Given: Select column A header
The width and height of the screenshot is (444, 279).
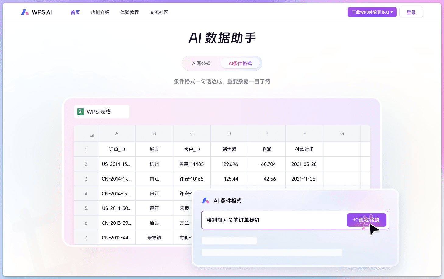Looking at the screenshot, I should click(x=117, y=133).
